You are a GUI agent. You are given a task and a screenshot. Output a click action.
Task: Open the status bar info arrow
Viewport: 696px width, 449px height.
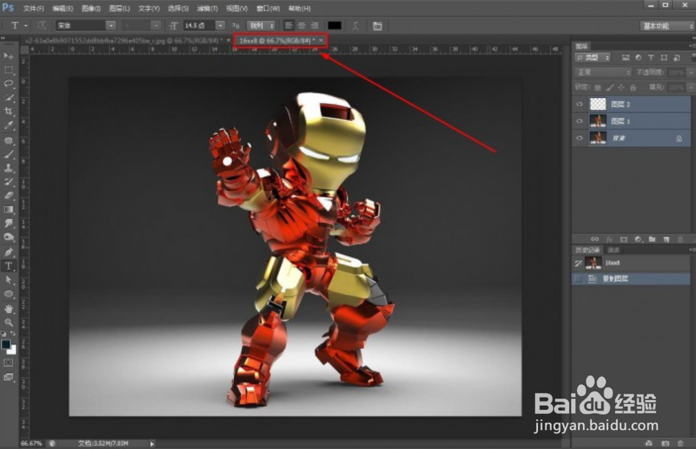(x=152, y=444)
